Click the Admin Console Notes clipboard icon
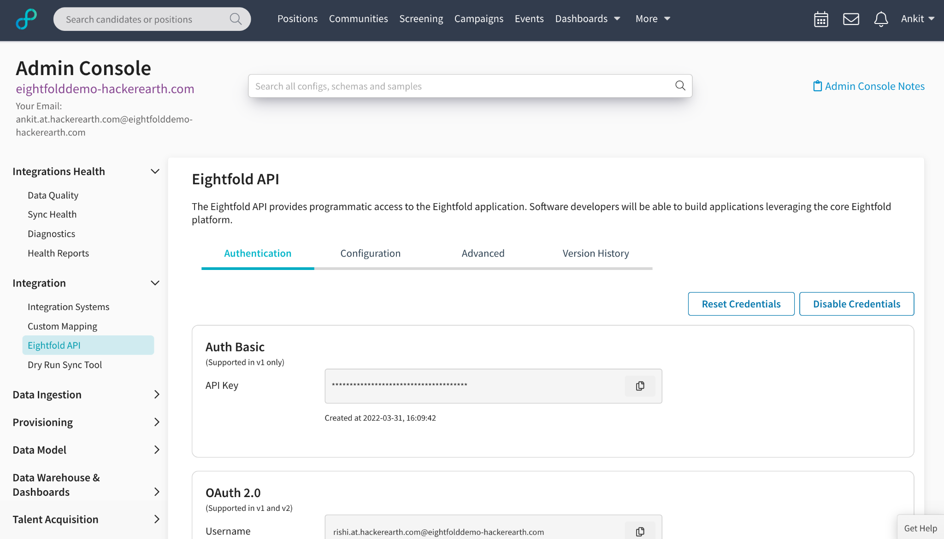 (x=817, y=86)
